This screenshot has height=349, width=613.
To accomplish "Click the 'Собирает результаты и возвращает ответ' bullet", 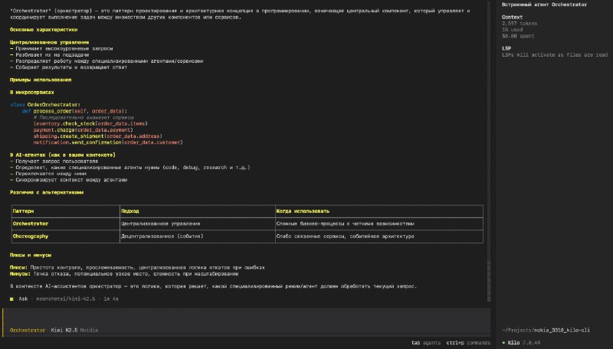I will click(x=68, y=67).
